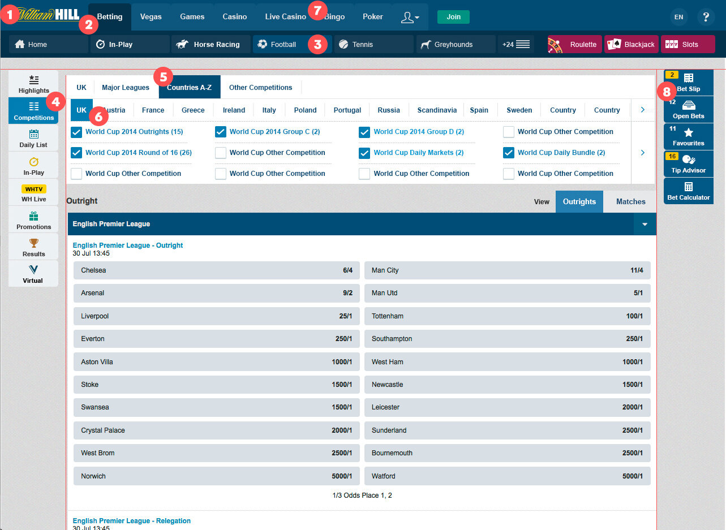This screenshot has width=726, height=530.
Task: Open Roulette quick link
Action: pyautogui.click(x=574, y=44)
